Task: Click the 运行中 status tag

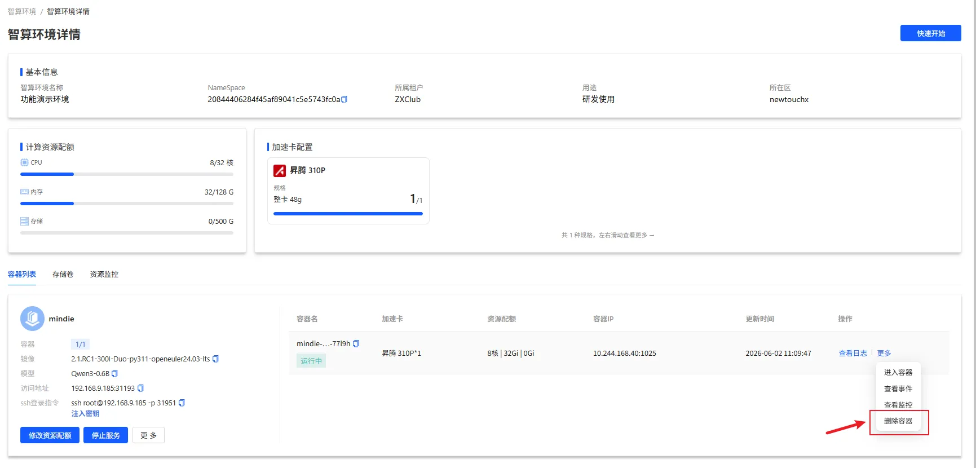Action: click(311, 361)
